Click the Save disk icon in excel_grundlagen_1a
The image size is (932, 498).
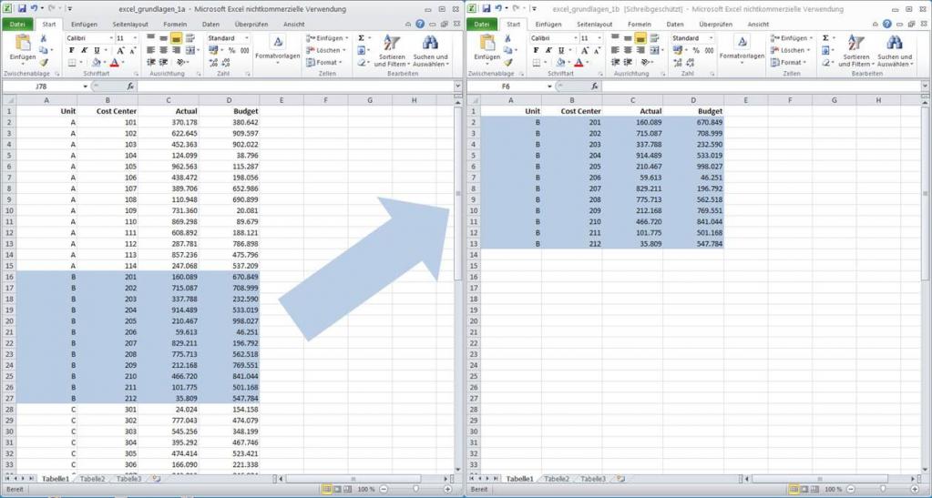tap(20, 8)
